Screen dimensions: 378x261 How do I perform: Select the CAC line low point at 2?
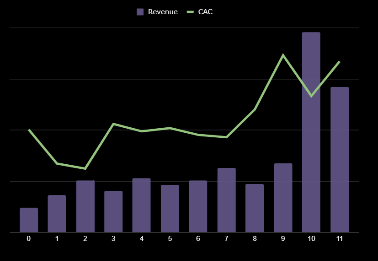pos(85,168)
